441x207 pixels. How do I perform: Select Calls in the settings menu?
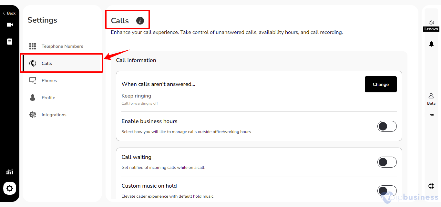pos(62,63)
